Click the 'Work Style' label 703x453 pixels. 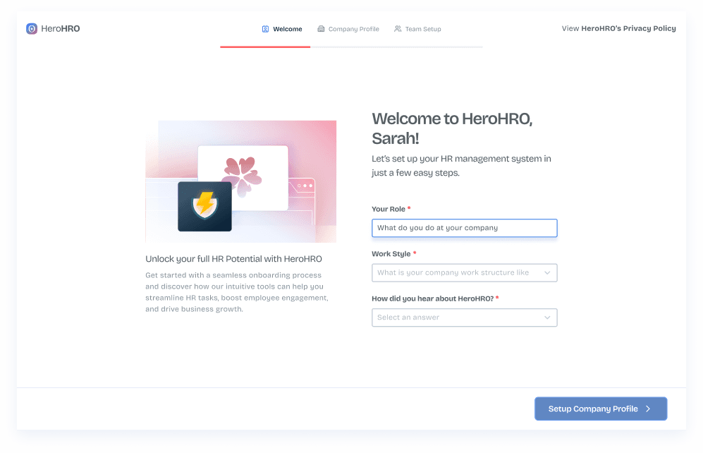pyautogui.click(x=391, y=254)
